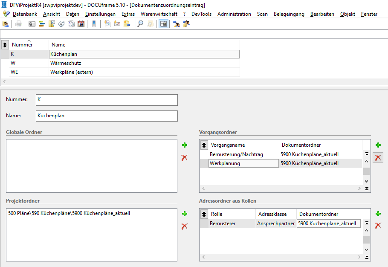Delete the selected Vorgangsordner row
Viewport: 388px width, 267px height.
click(x=378, y=158)
